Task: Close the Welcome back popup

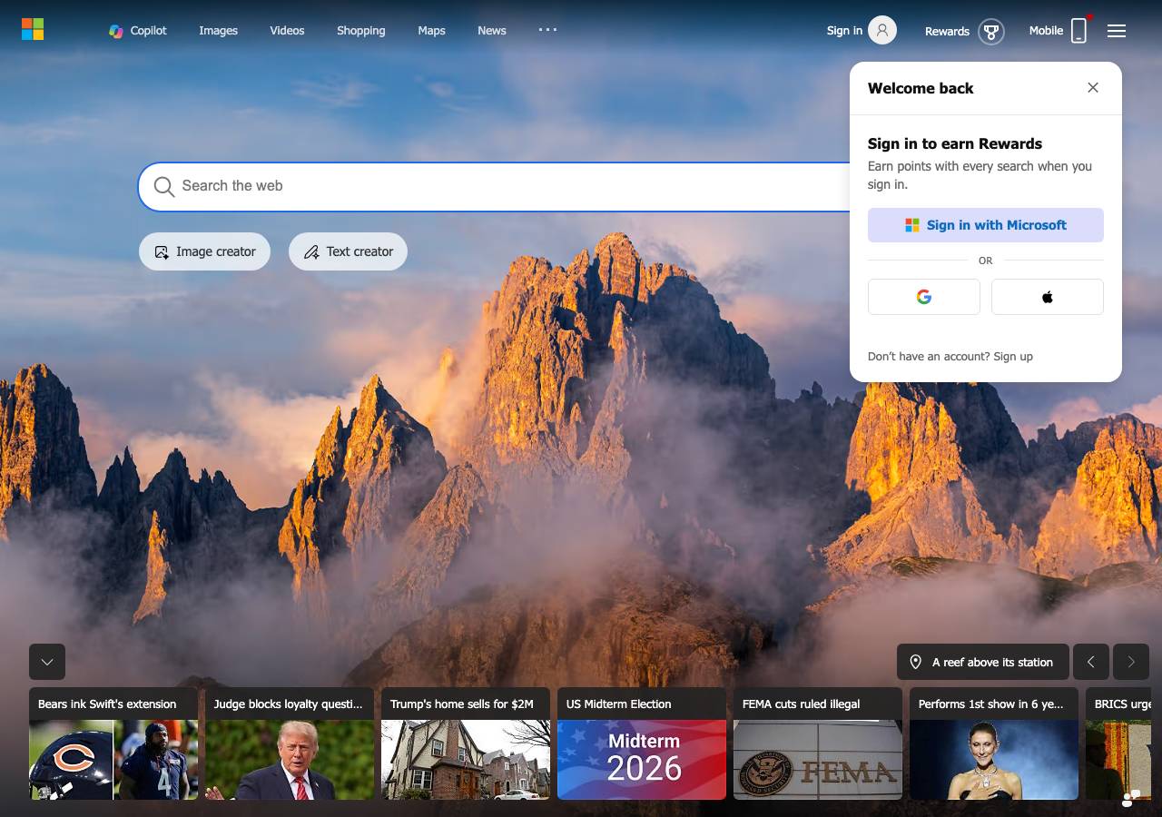Action: (x=1093, y=88)
